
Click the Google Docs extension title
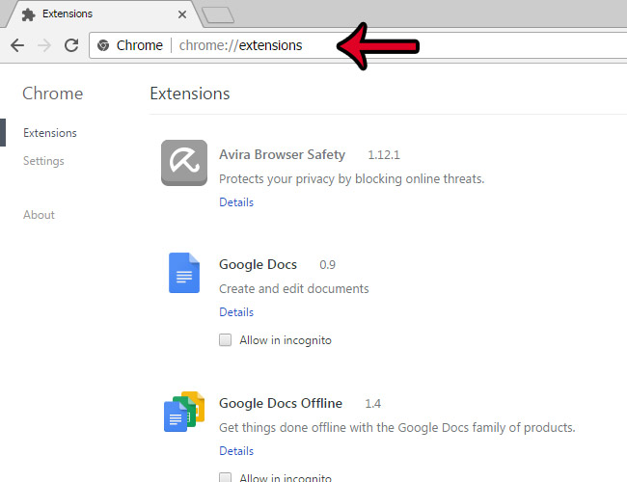[x=258, y=264]
